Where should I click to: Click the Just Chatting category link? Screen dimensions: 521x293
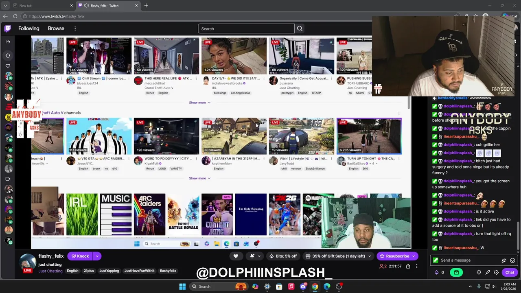tap(50, 271)
